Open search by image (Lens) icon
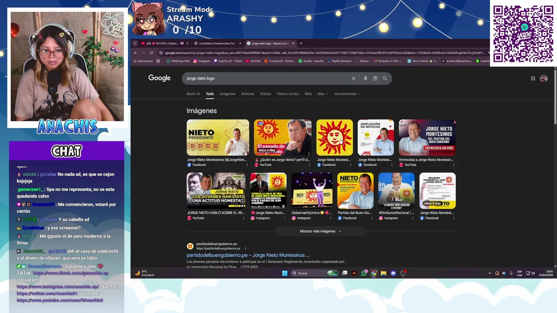This screenshot has width=557, height=313. (x=375, y=78)
